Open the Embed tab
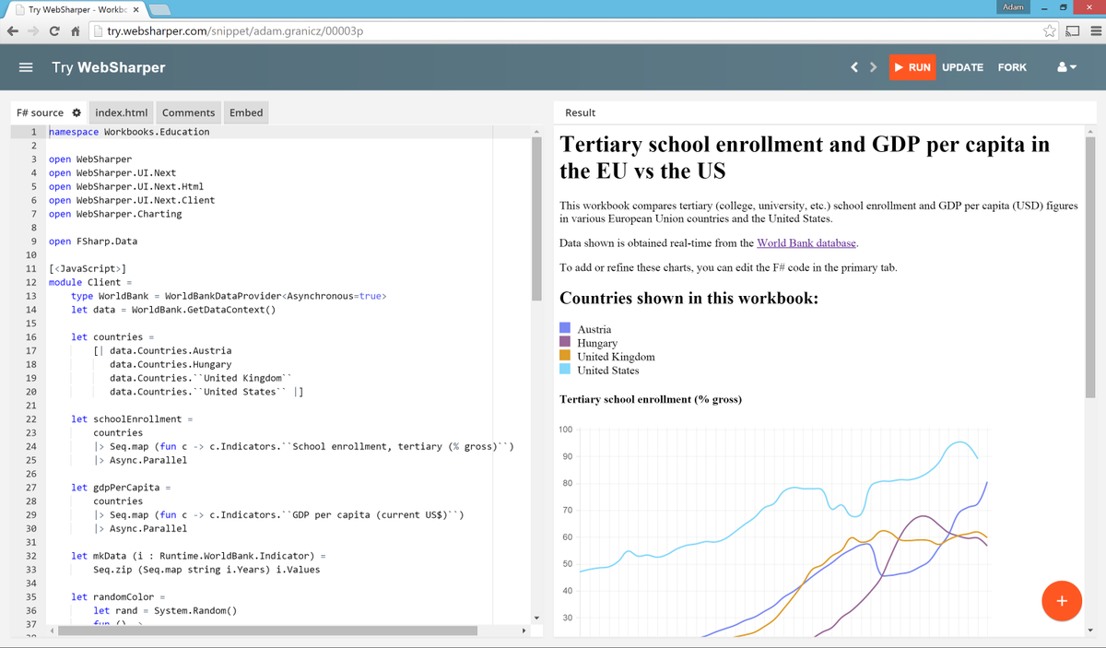The height and width of the screenshot is (648, 1106). tap(246, 112)
